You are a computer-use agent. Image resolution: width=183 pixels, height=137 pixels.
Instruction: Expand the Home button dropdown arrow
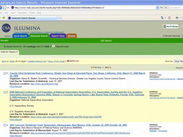[166, 18]
